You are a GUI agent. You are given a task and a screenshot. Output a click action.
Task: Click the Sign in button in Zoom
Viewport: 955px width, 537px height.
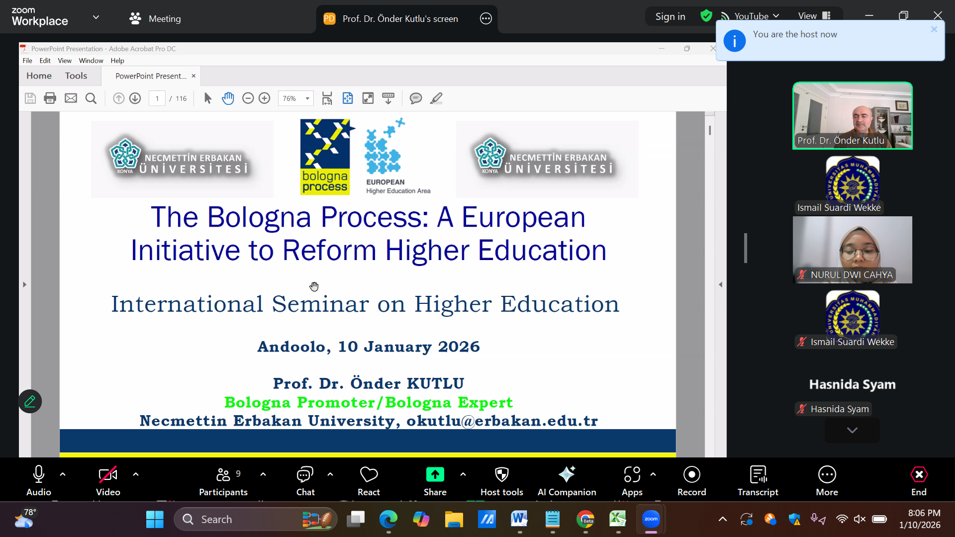[x=670, y=16]
